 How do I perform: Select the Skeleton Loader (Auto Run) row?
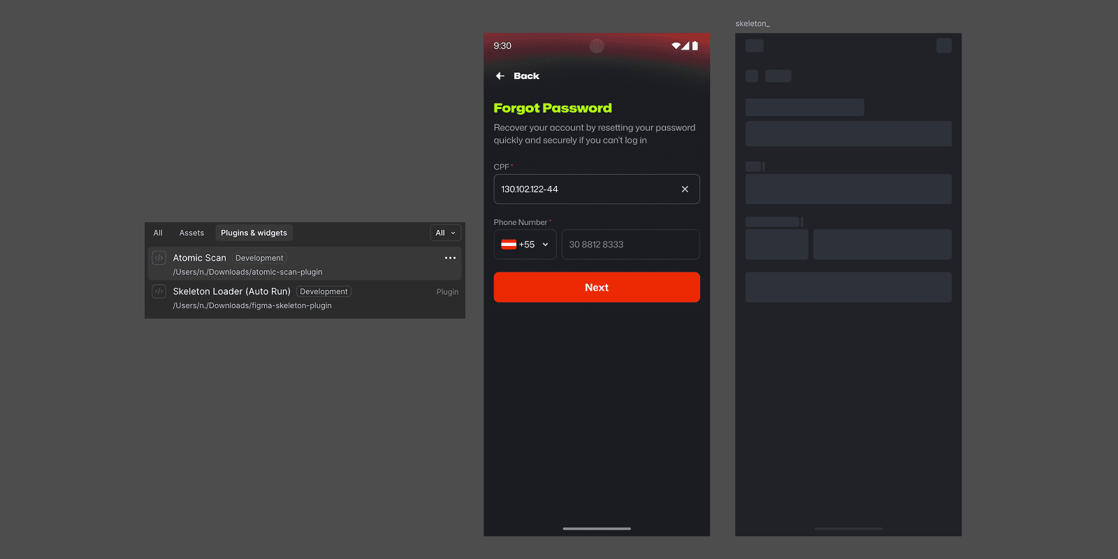(305, 298)
